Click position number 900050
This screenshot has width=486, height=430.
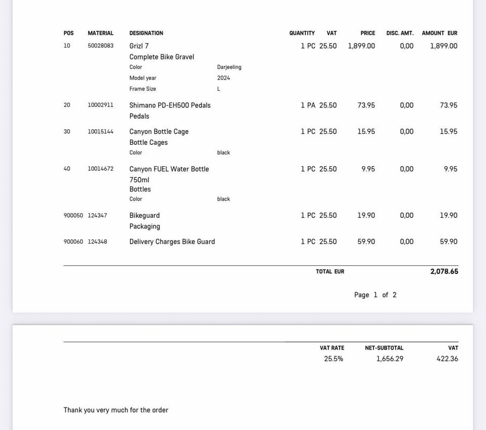73,215
